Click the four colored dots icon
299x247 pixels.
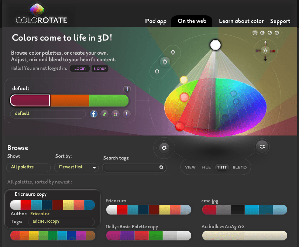pyautogui.click(x=116, y=114)
